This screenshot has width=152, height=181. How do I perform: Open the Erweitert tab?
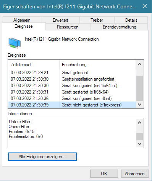[x=61, y=20]
